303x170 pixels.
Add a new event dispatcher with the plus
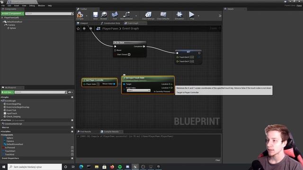72,158
